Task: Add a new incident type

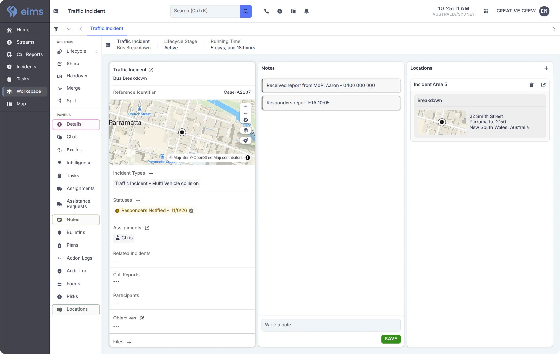Action: 151,173
